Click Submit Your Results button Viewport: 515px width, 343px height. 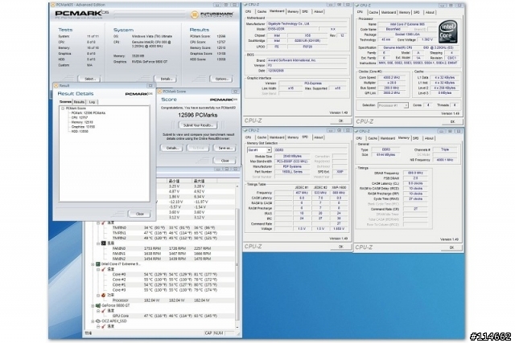click(198, 125)
